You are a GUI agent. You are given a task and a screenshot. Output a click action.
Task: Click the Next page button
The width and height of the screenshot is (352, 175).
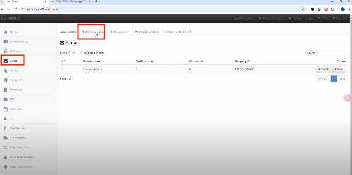click(x=342, y=79)
